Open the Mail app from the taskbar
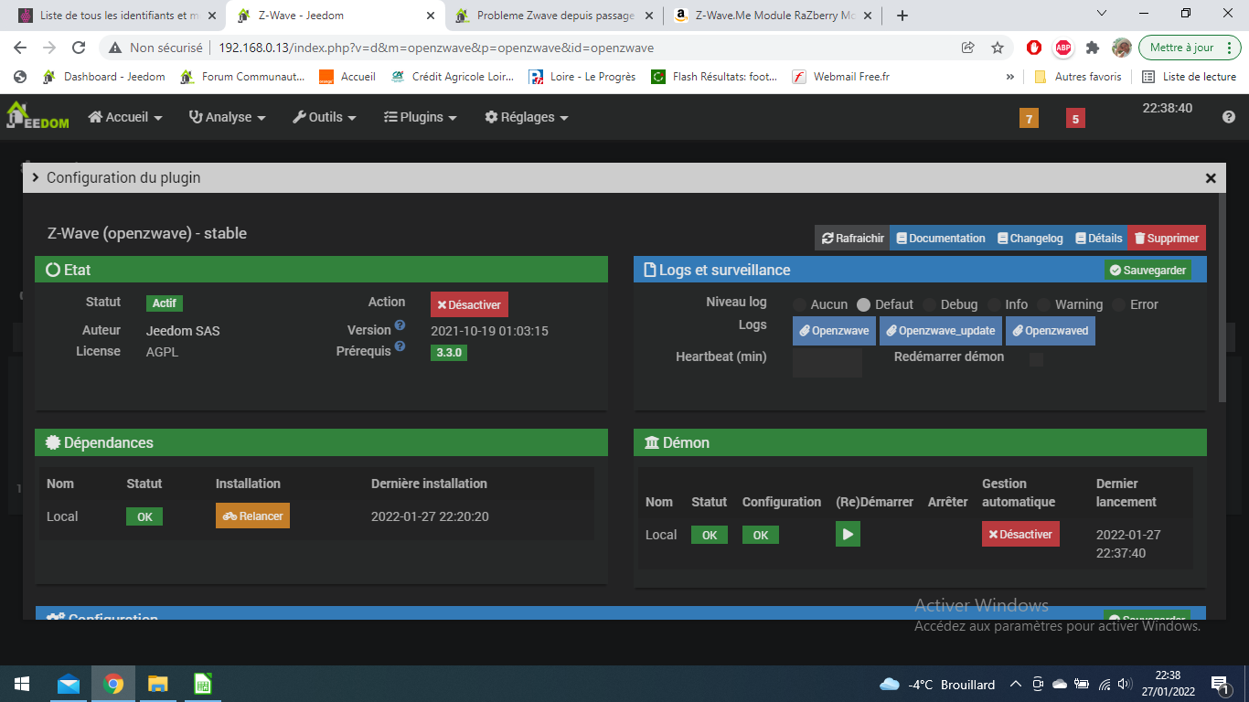Screen dimensions: 1249x702 pyautogui.click(x=69, y=684)
